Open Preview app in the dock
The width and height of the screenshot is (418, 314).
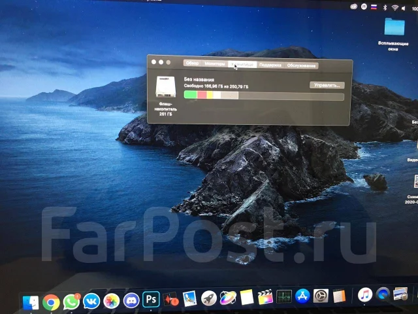point(190,298)
